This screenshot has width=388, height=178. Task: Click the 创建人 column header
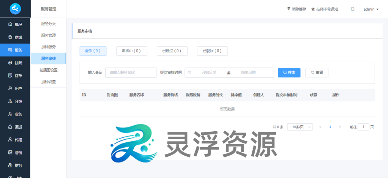[258, 95]
